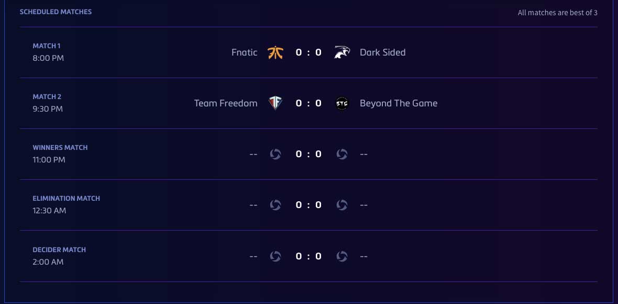Select the Winners Match label
This screenshot has height=304, width=618.
60,147
